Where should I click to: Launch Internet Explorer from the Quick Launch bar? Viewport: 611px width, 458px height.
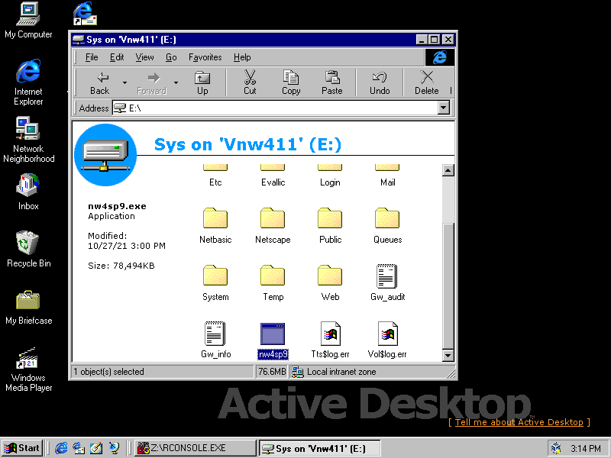tap(61, 448)
